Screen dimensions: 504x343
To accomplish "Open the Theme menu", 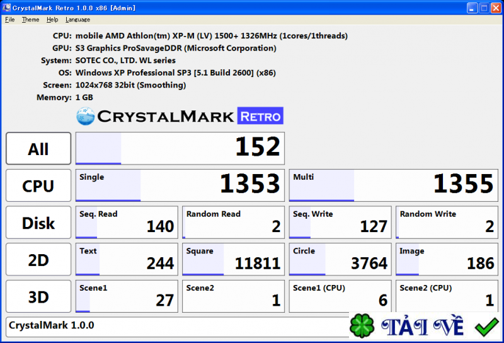I will click(x=30, y=20).
